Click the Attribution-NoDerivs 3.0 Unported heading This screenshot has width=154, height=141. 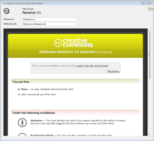click(x=67, y=52)
